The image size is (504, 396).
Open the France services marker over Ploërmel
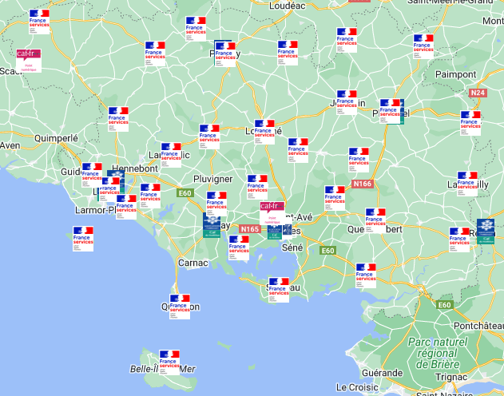coord(390,111)
